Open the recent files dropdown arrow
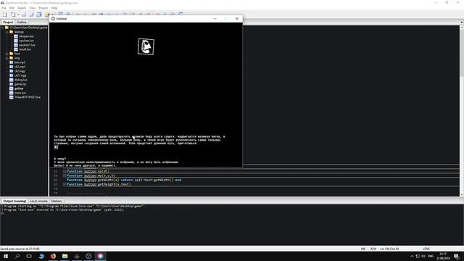 [18, 14]
